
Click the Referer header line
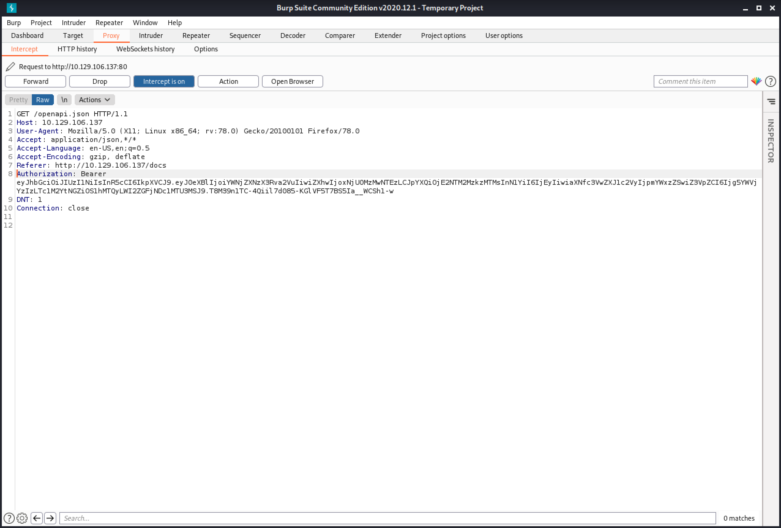click(92, 165)
